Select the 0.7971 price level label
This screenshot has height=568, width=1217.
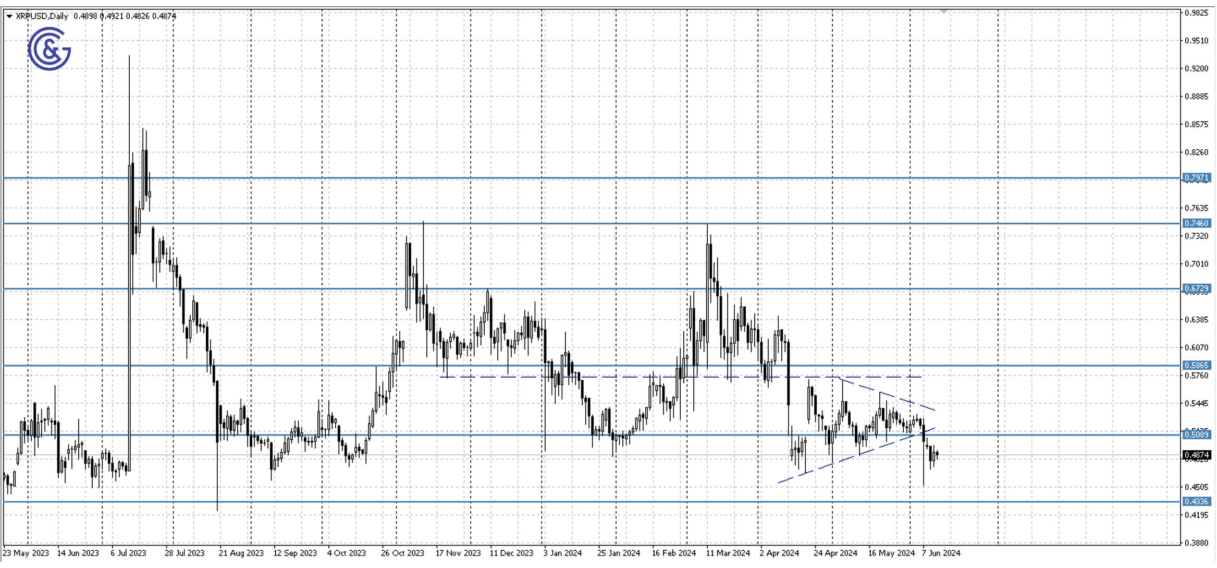(1196, 178)
